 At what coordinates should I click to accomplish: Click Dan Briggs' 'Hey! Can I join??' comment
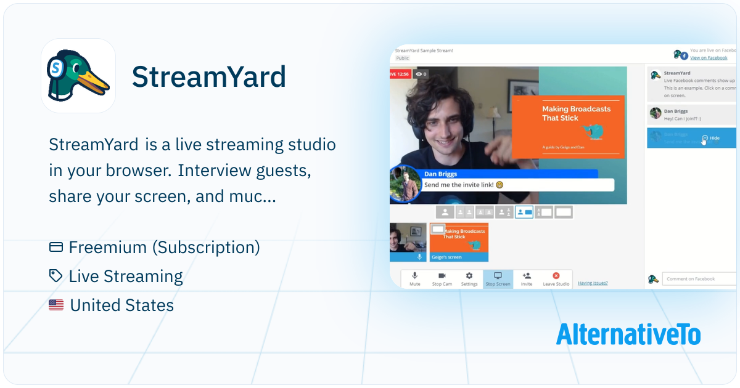point(691,115)
